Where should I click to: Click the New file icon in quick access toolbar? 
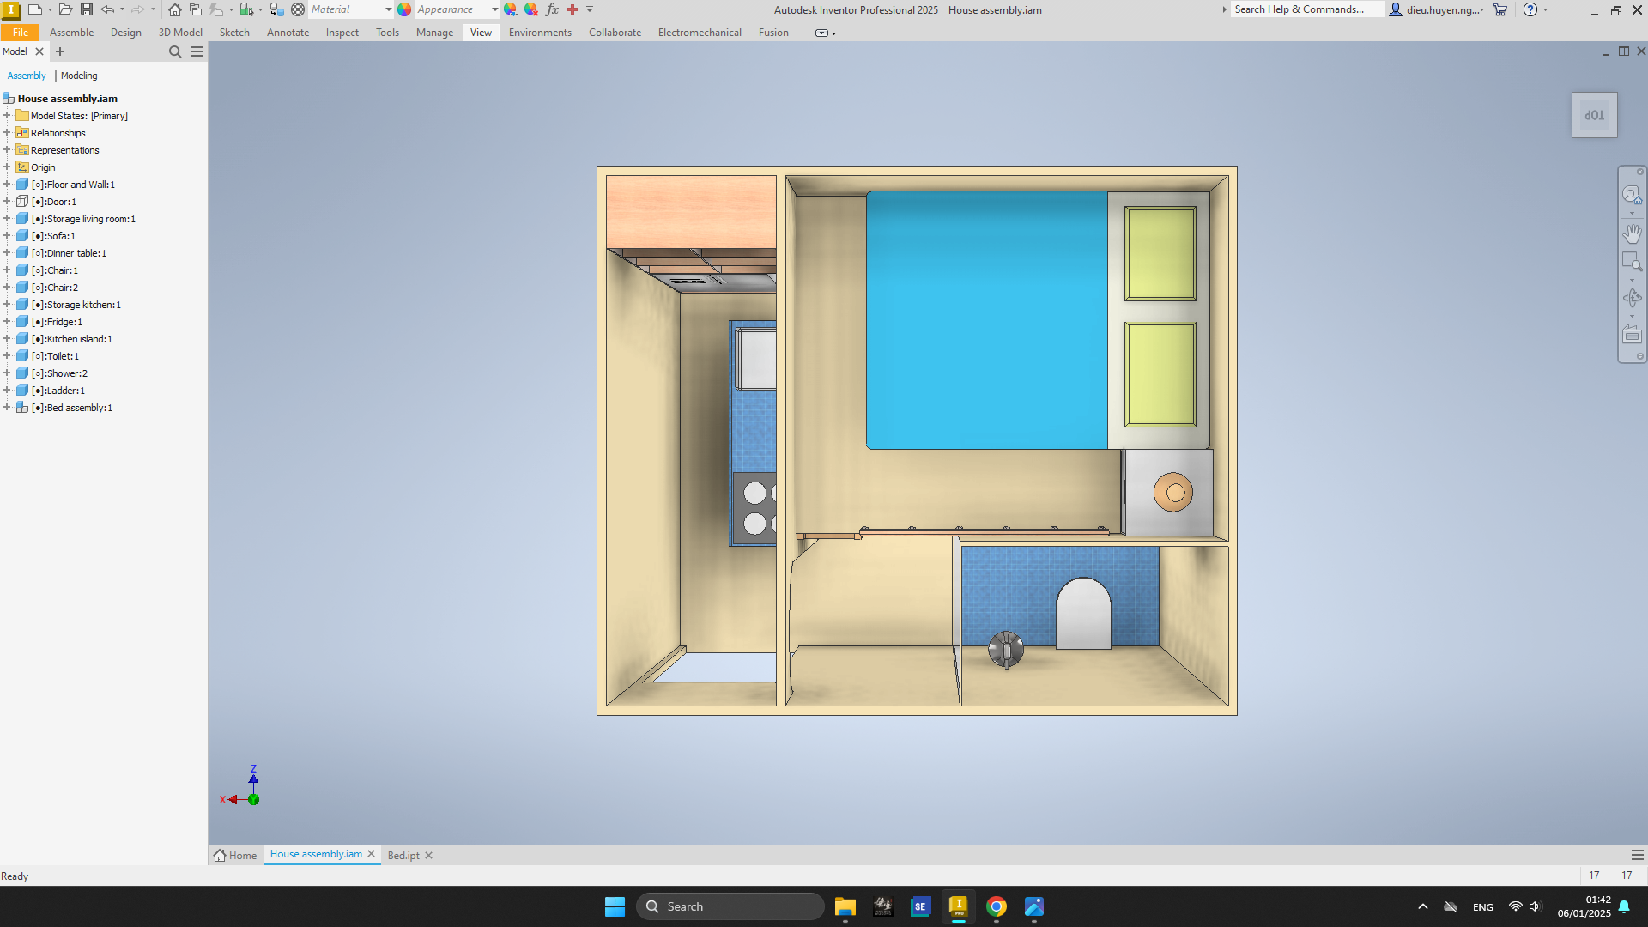coord(35,9)
